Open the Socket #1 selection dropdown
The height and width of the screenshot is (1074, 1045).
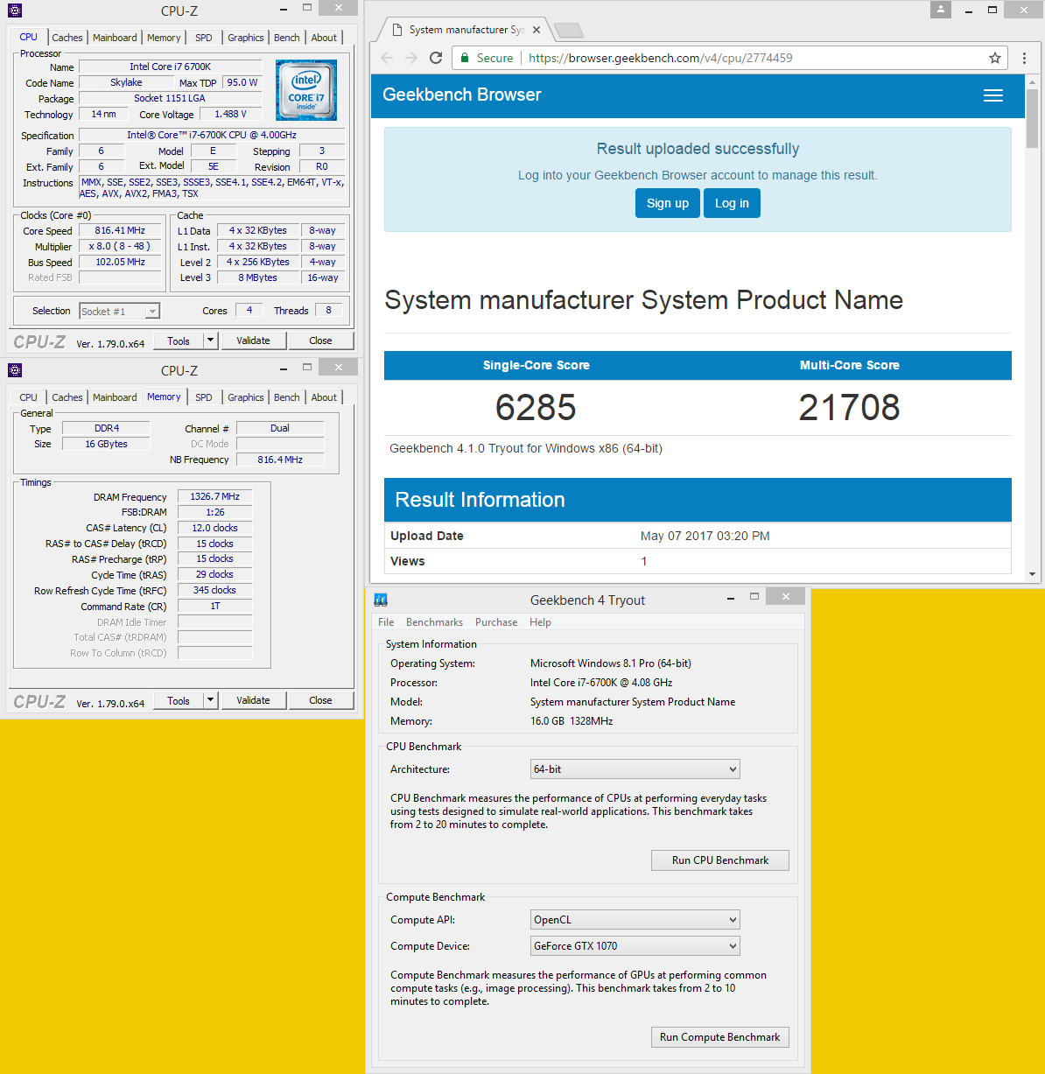[120, 311]
